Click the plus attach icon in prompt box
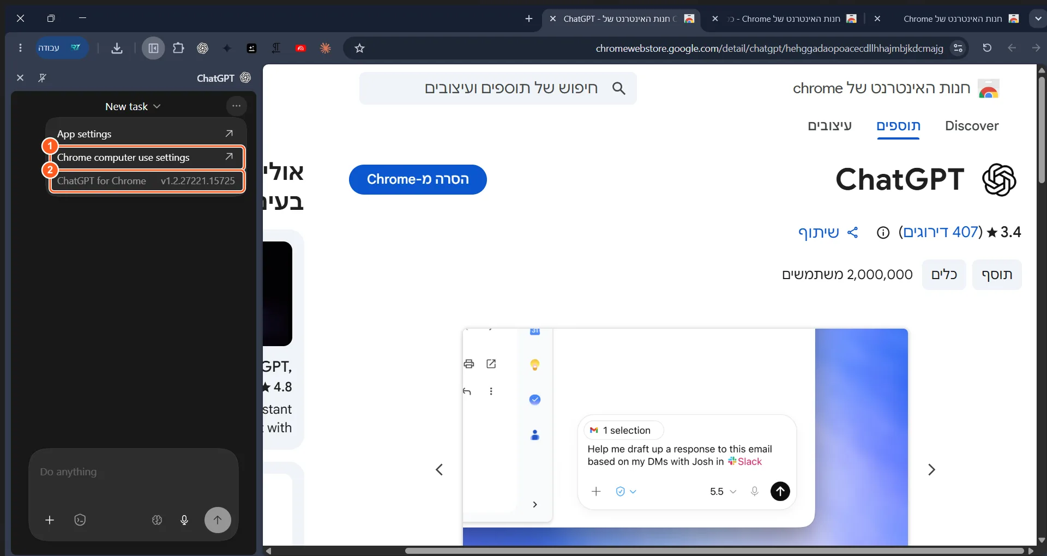This screenshot has width=1047, height=556. coord(50,520)
